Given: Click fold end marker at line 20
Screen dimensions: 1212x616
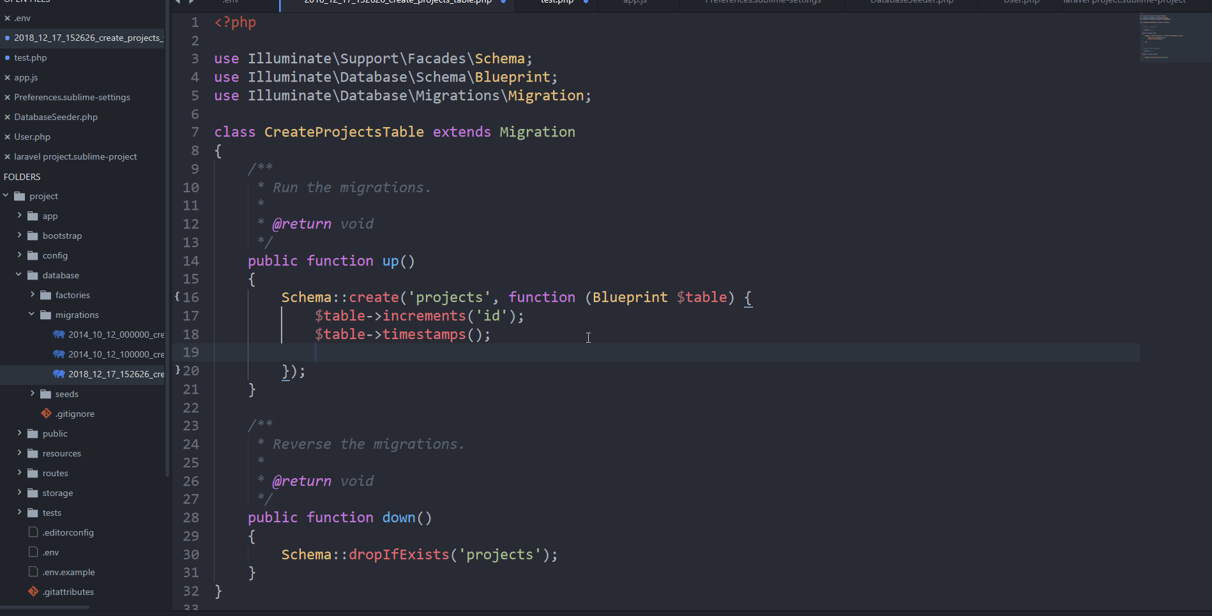Looking at the screenshot, I should 177,370.
